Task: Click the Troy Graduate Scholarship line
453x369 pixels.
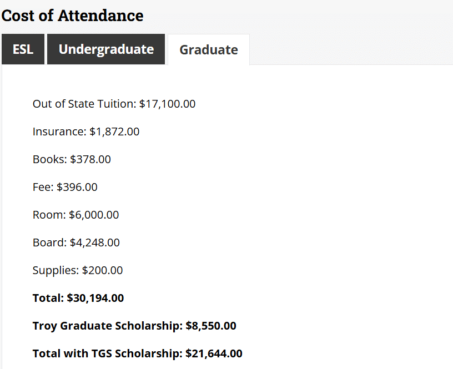Action: 134,326
